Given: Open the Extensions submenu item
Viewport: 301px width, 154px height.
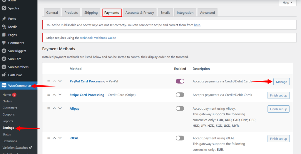Looking at the screenshot, I should coord(10,141).
